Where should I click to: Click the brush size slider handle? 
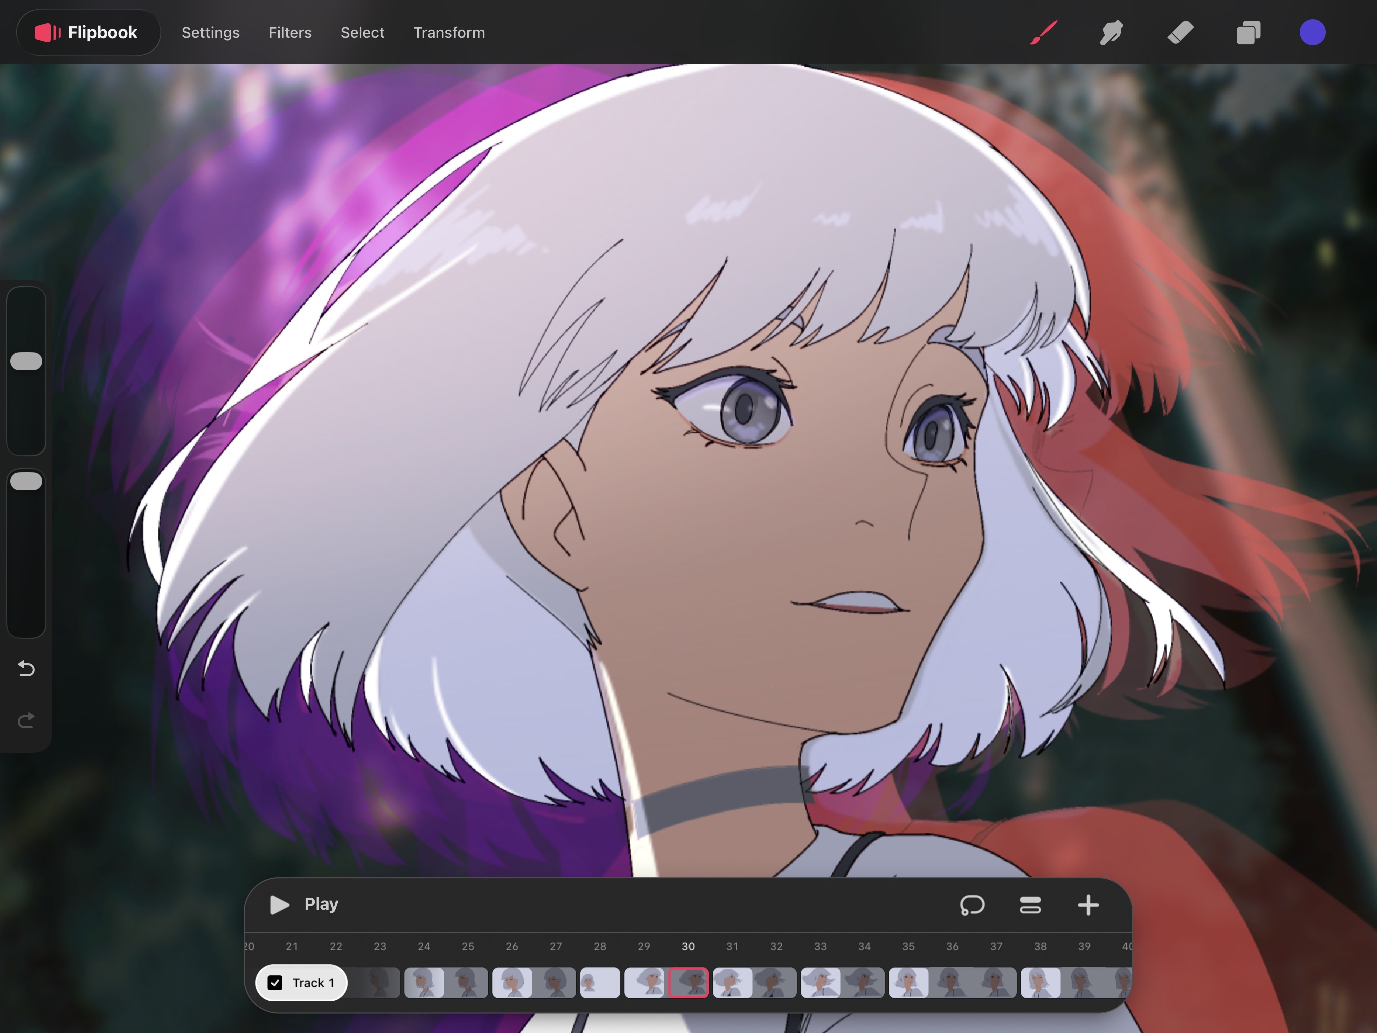26,361
